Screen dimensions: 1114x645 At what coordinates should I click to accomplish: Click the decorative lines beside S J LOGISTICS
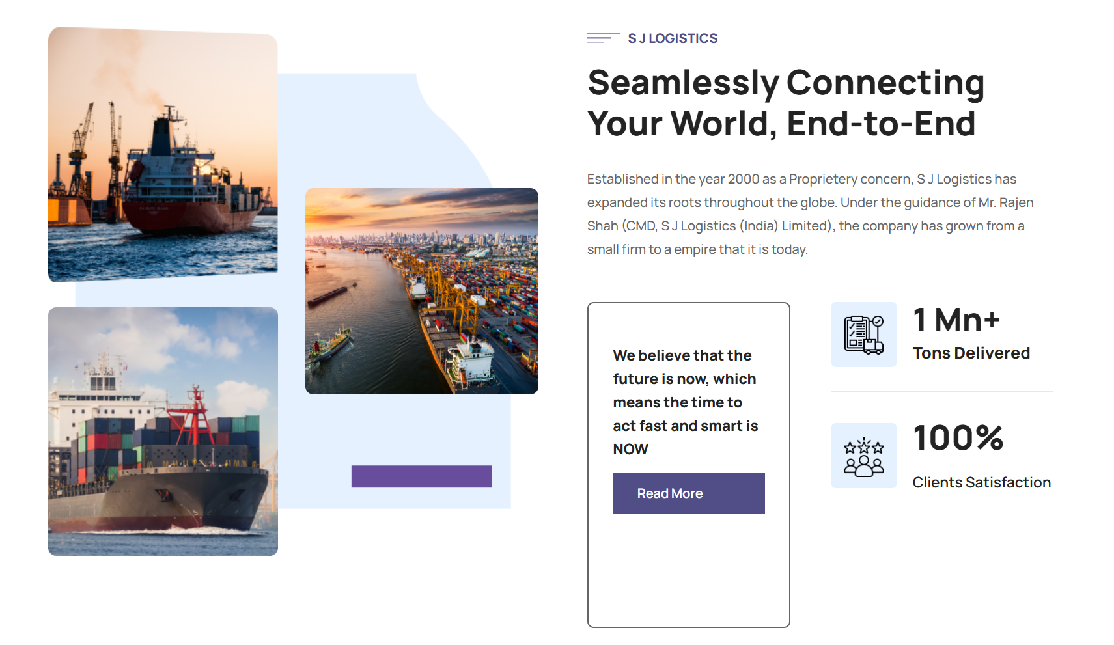(602, 38)
